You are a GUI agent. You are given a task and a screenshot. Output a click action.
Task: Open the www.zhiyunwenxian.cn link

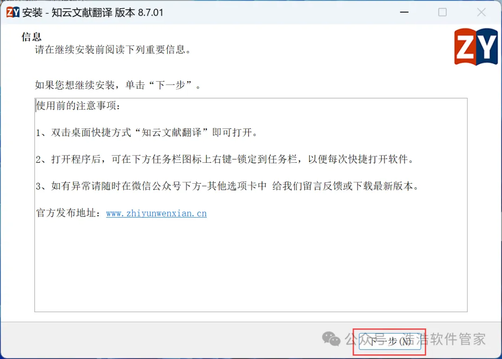[156, 213]
